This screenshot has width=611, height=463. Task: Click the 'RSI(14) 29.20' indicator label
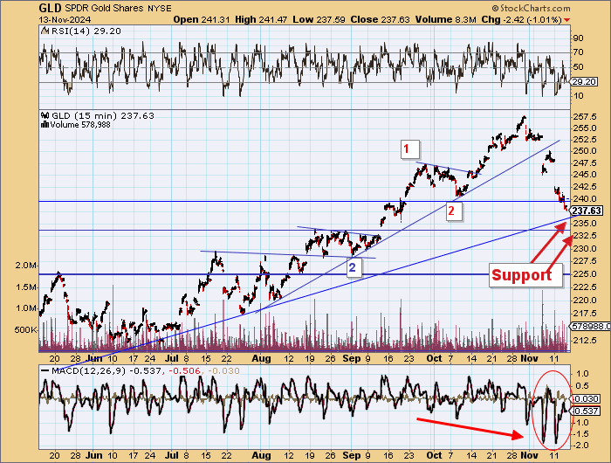pyautogui.click(x=86, y=31)
